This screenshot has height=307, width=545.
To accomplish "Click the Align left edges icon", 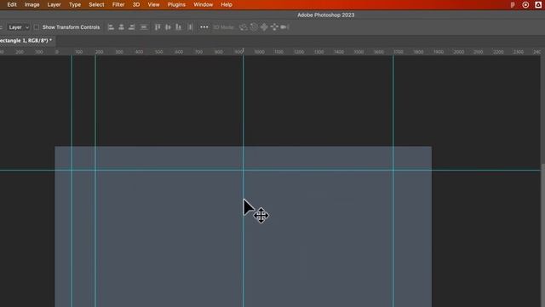I will click(111, 27).
